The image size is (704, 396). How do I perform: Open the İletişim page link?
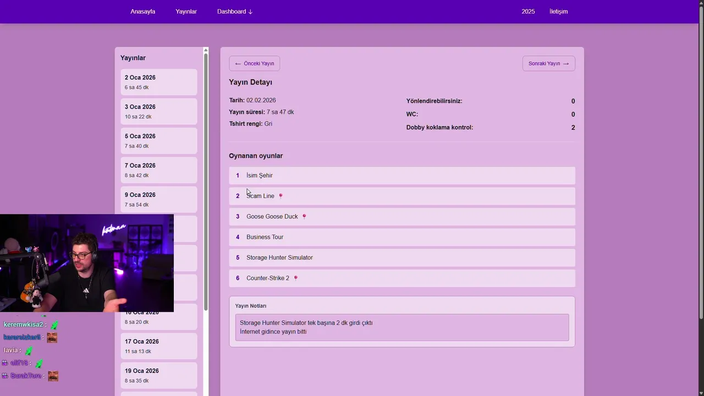558,12
